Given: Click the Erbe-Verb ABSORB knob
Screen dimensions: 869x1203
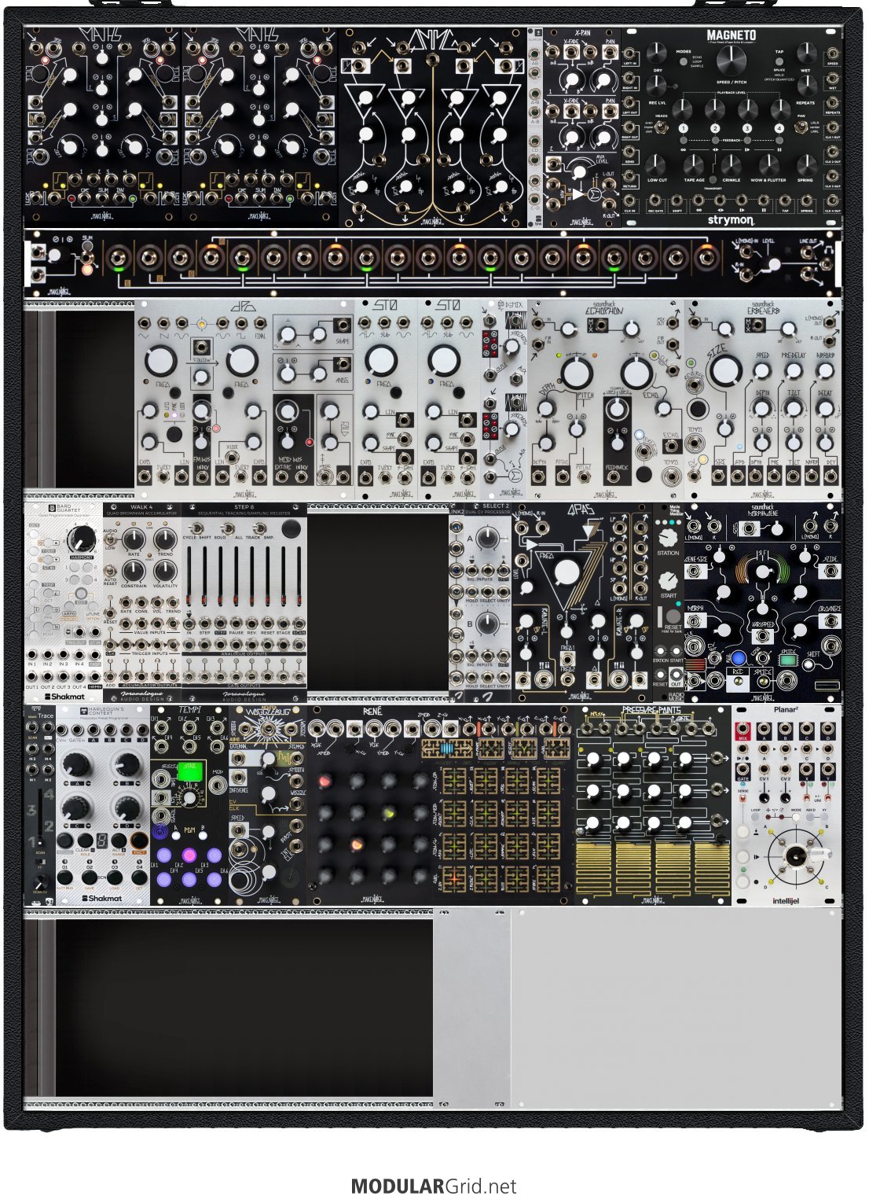Looking at the screenshot, I should pos(825,372).
